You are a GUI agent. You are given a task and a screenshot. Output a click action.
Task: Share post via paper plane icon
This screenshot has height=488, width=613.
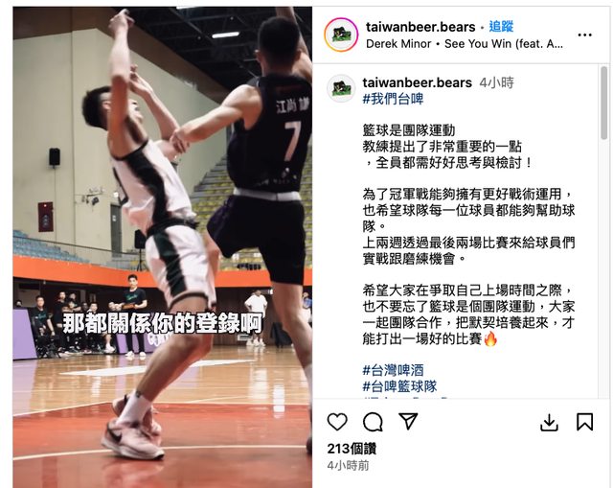pyautogui.click(x=408, y=421)
